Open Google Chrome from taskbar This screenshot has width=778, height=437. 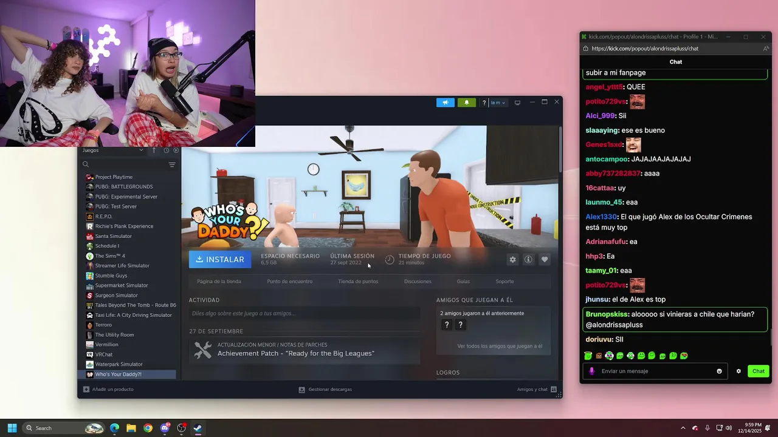[148, 428]
